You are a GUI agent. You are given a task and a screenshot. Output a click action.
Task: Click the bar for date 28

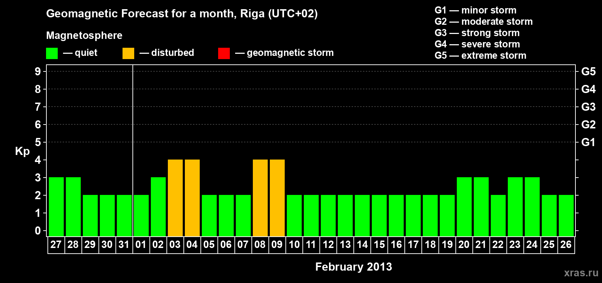click(73, 207)
